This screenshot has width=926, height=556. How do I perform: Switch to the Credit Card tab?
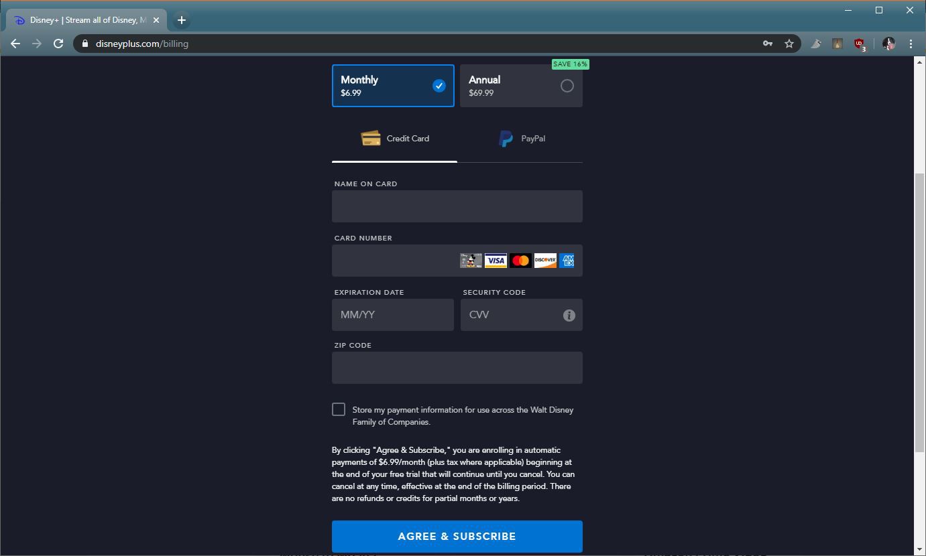(394, 139)
